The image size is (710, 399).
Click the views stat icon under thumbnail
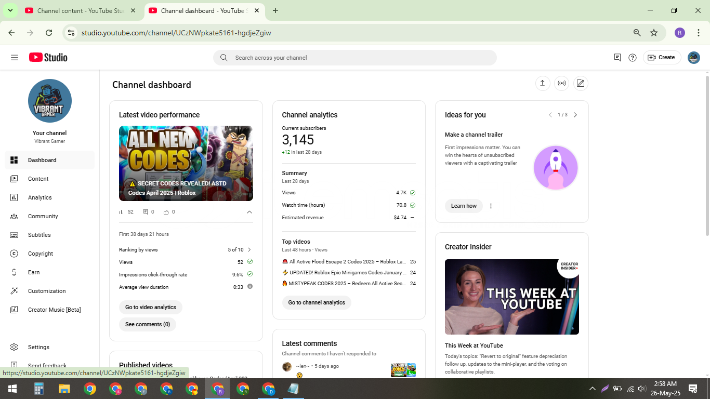coord(122,212)
